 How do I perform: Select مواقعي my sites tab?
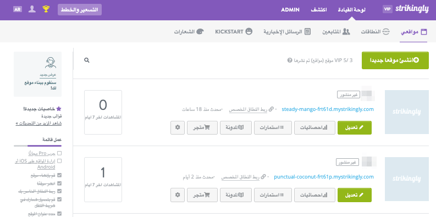413,32
